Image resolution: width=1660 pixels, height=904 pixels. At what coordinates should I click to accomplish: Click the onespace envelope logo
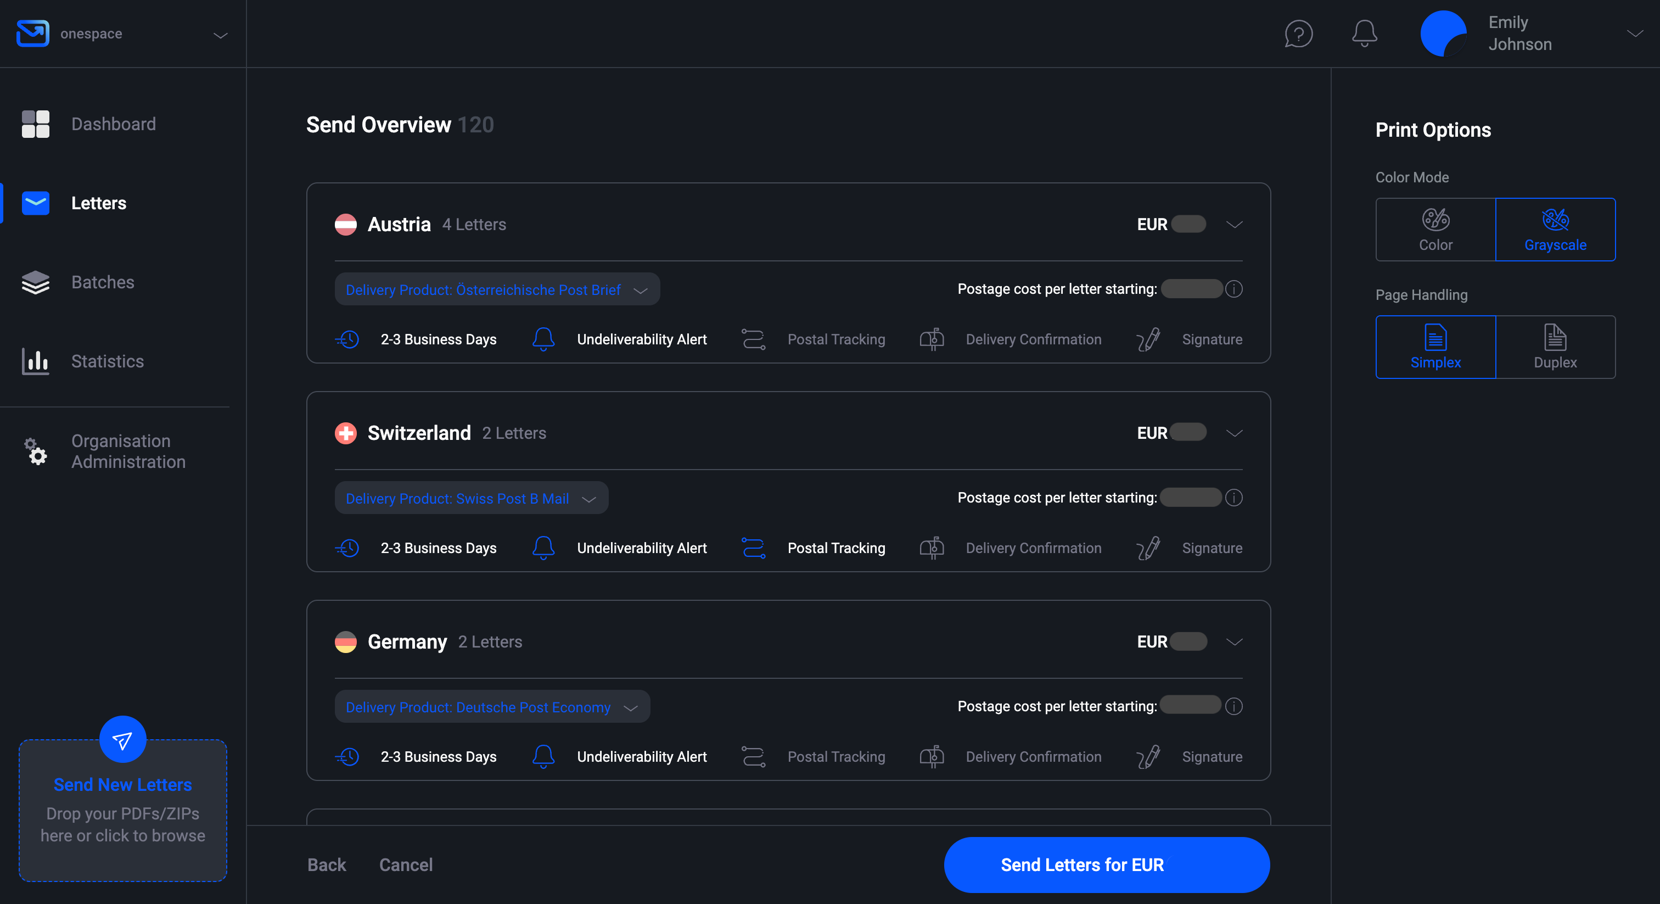click(x=33, y=34)
